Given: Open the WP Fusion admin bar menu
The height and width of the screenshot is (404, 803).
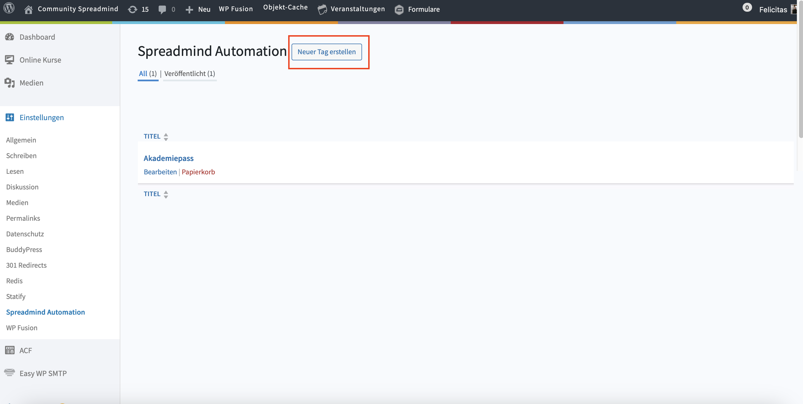Looking at the screenshot, I should [236, 9].
